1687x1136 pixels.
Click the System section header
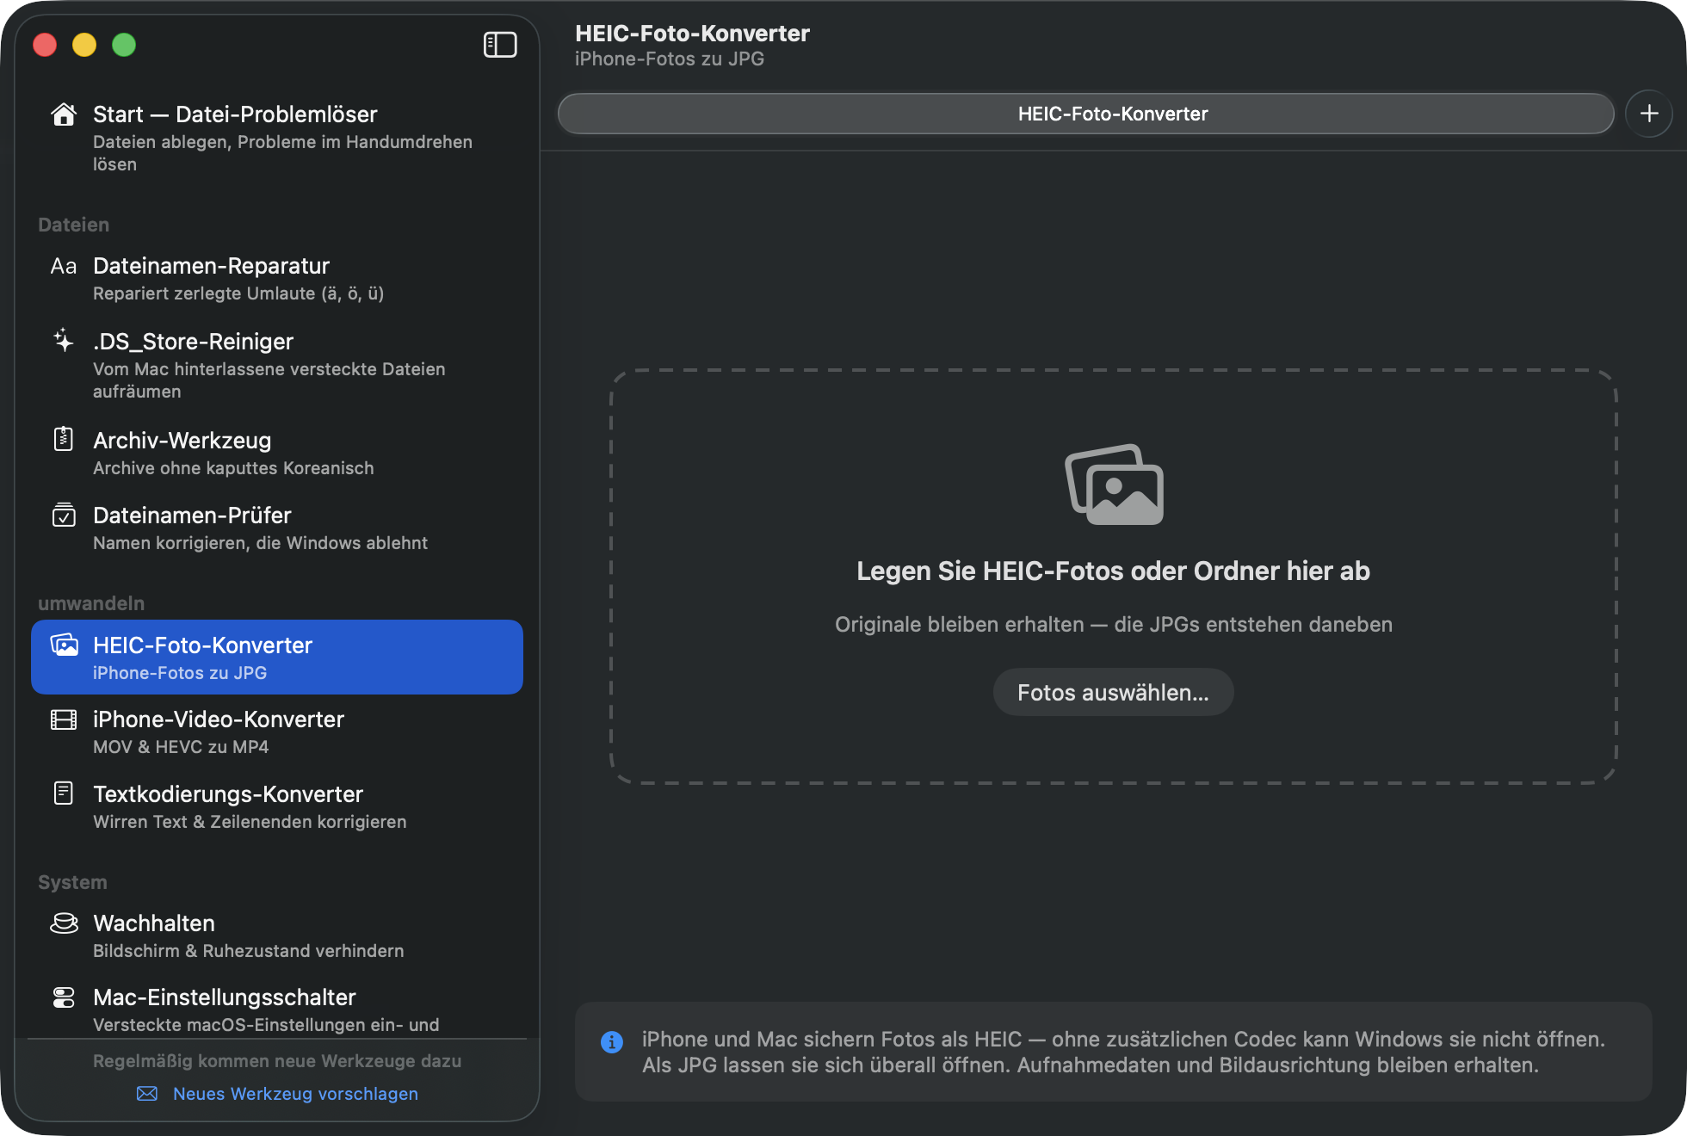73,882
